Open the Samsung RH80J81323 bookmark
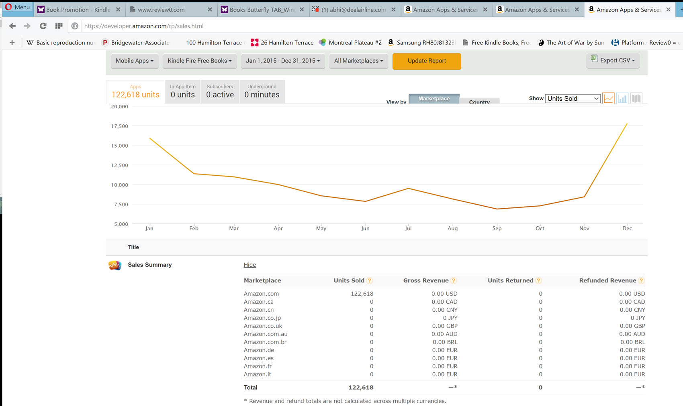 click(421, 43)
